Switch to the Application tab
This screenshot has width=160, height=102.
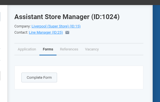27,49
